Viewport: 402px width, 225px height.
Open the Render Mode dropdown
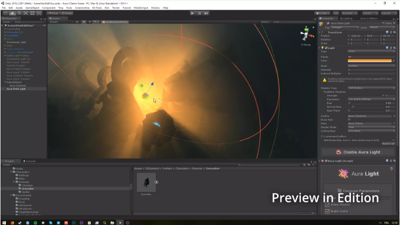(372, 127)
